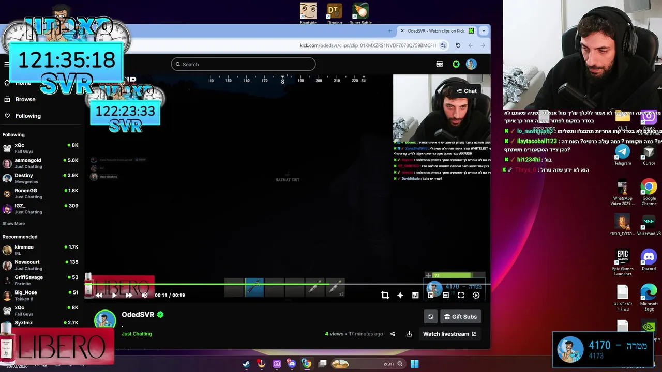Image resolution: width=662 pixels, height=372 pixels.
Task: Open the user profile avatar menu
Action: pyautogui.click(x=471, y=64)
